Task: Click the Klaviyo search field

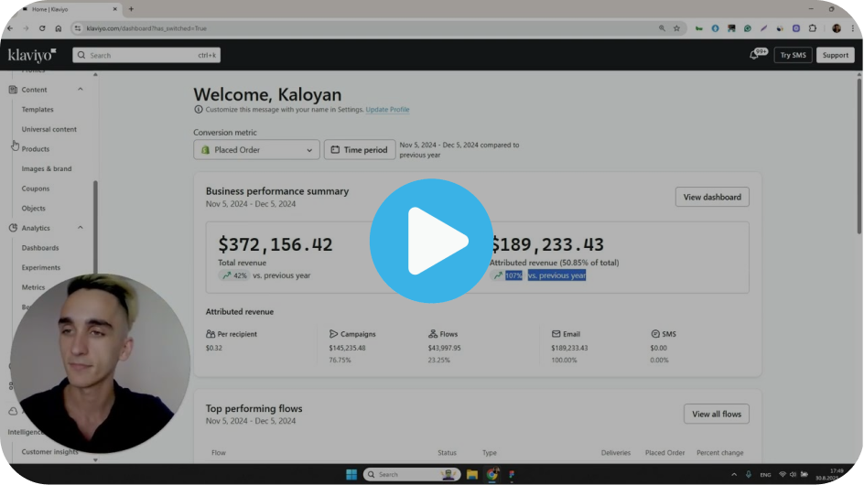Action: 146,55
